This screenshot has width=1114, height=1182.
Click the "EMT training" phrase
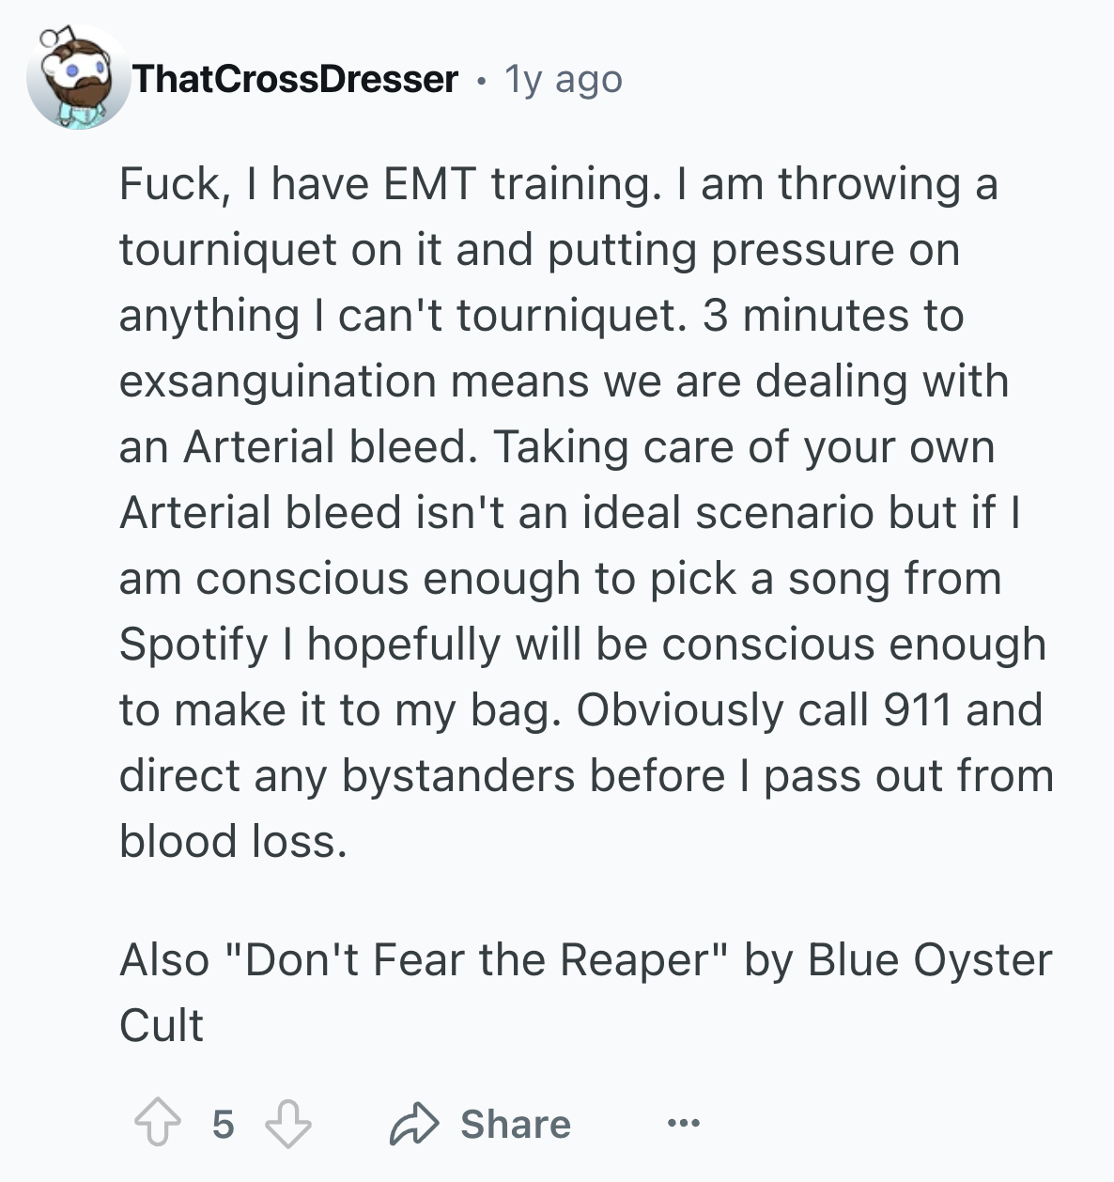[x=517, y=184]
